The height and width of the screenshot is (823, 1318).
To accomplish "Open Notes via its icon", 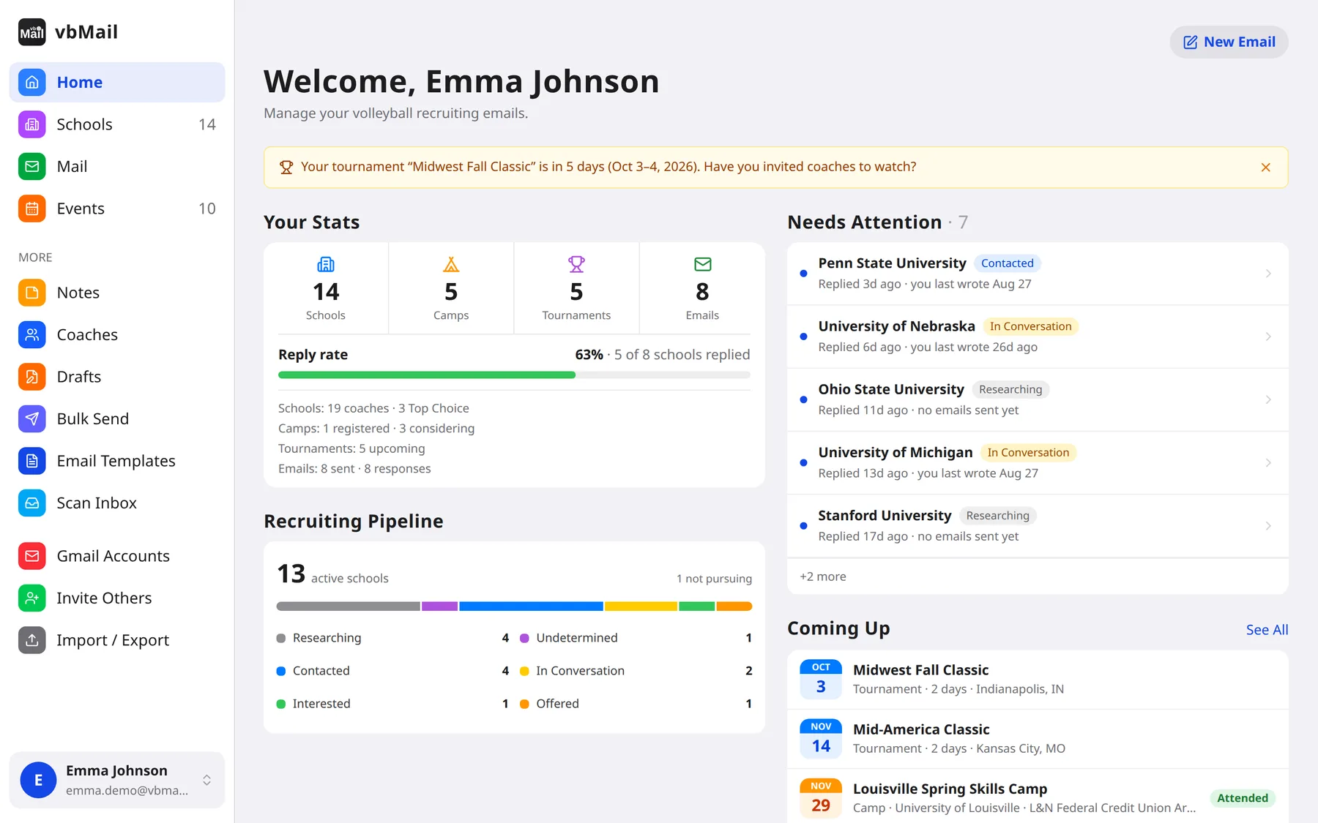I will coord(32,293).
